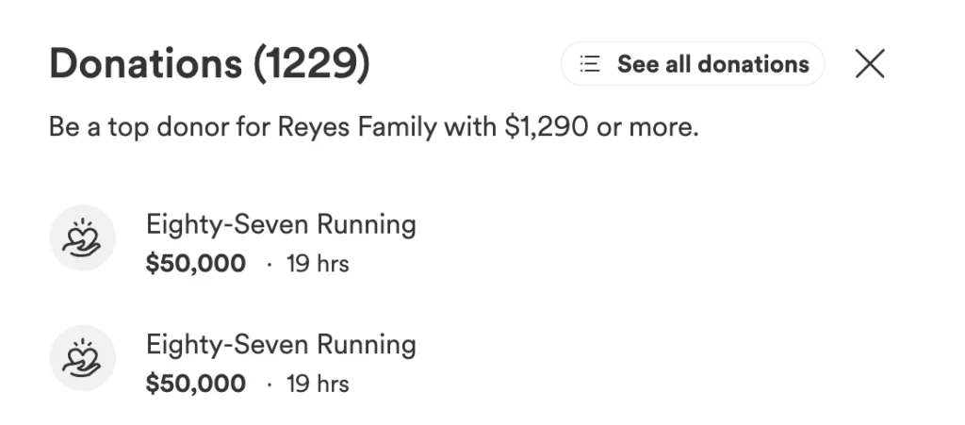Click the second donation's 19 hrs timestamp
Image resolution: width=965 pixels, height=425 pixels.
coord(318,384)
